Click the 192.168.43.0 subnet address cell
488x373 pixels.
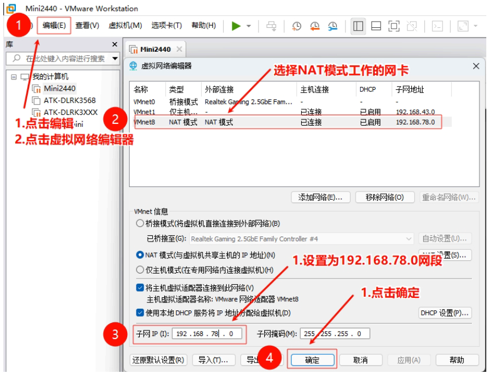(x=415, y=112)
